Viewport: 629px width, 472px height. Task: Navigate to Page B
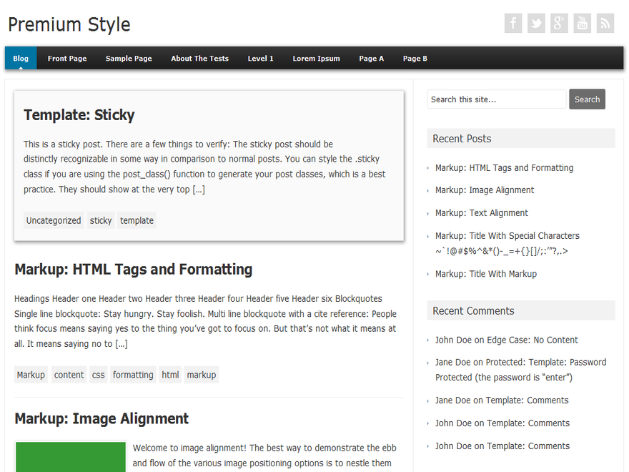pos(415,58)
